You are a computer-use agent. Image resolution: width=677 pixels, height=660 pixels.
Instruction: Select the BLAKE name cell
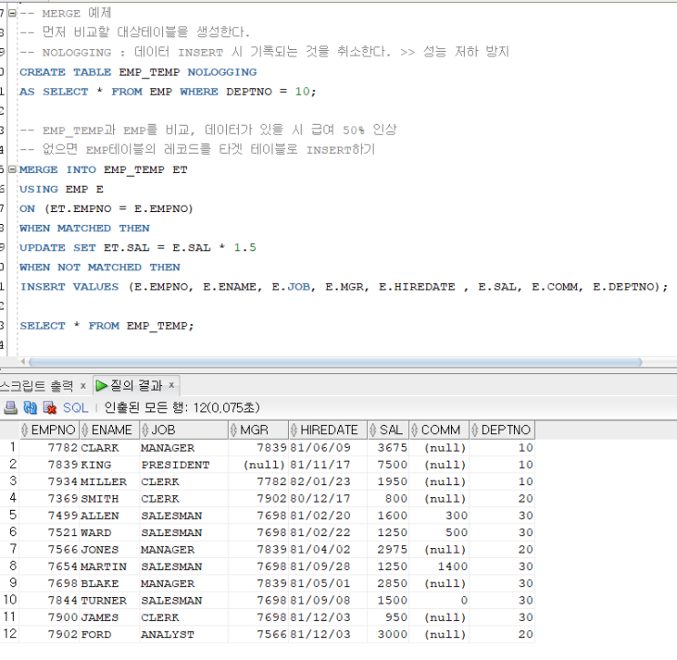[x=109, y=584]
